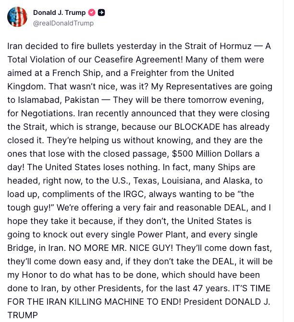Click the black plus badge icon
The image size is (294, 322).
click(x=101, y=12)
